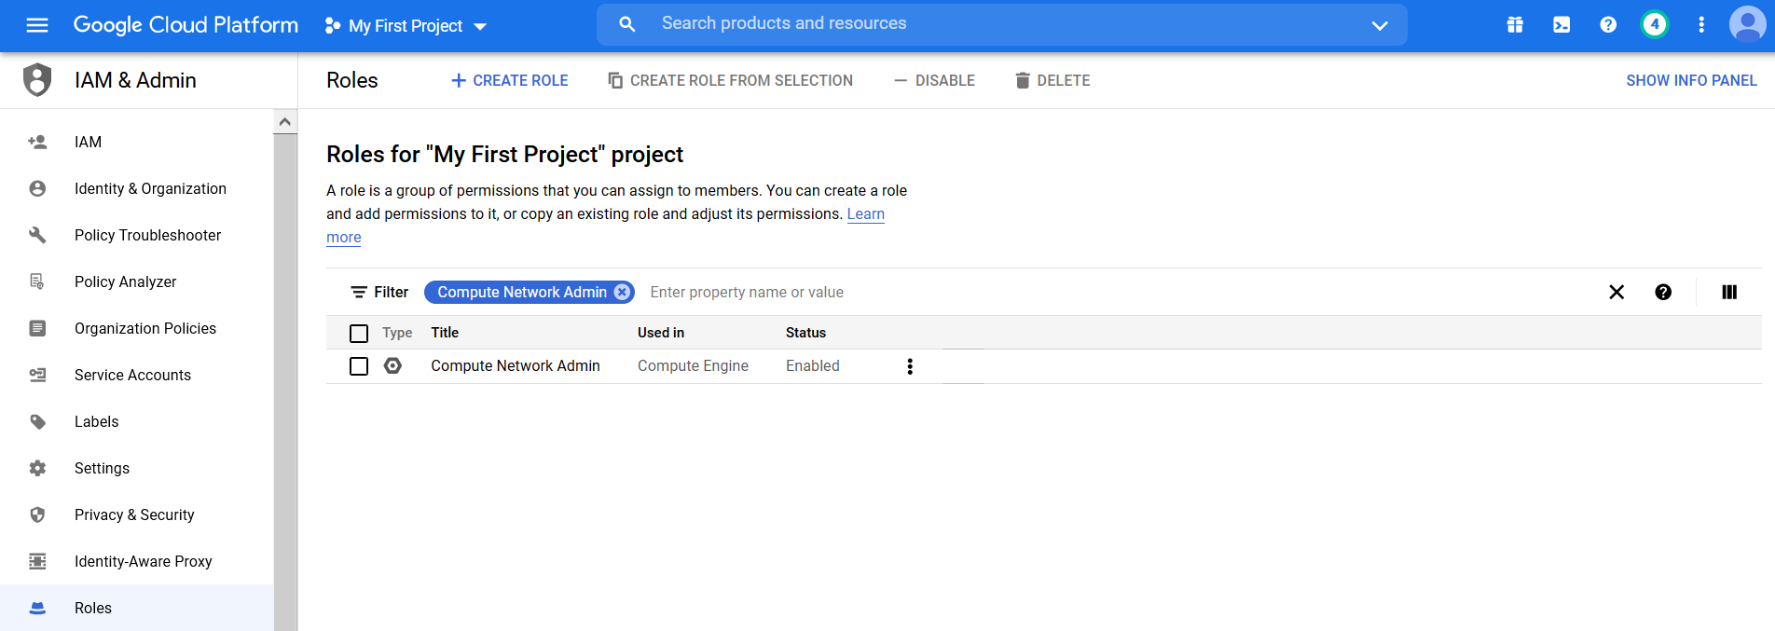
Task: Open the user account avatar
Action: click(1748, 25)
